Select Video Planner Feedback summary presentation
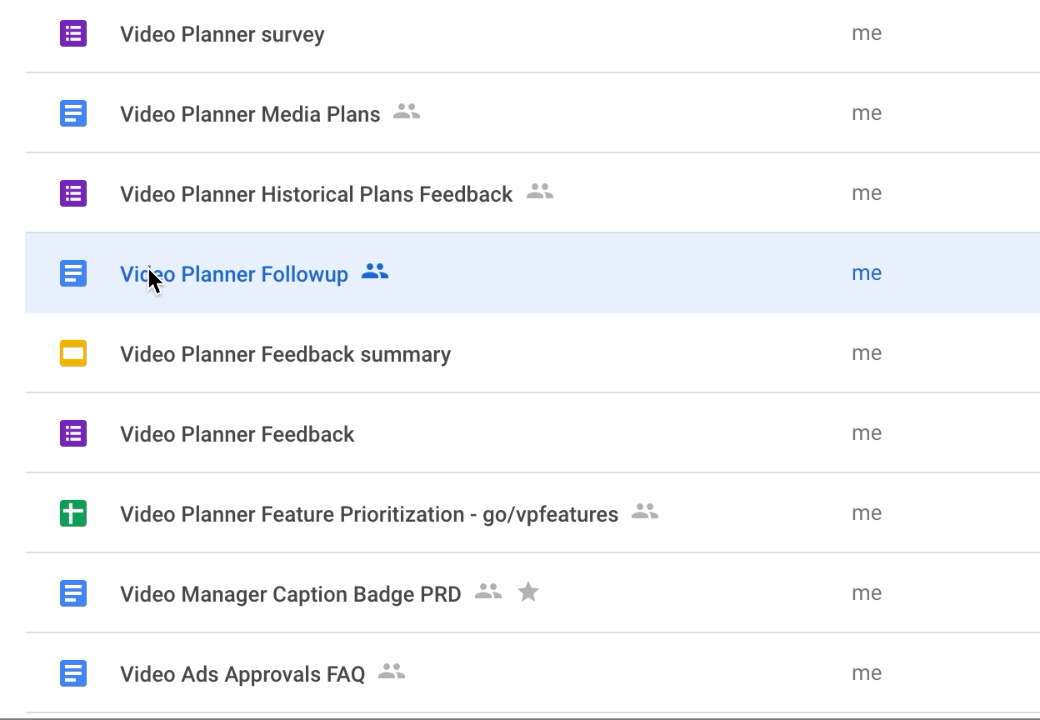Image resolution: width=1040 pixels, height=720 pixels. (x=285, y=354)
